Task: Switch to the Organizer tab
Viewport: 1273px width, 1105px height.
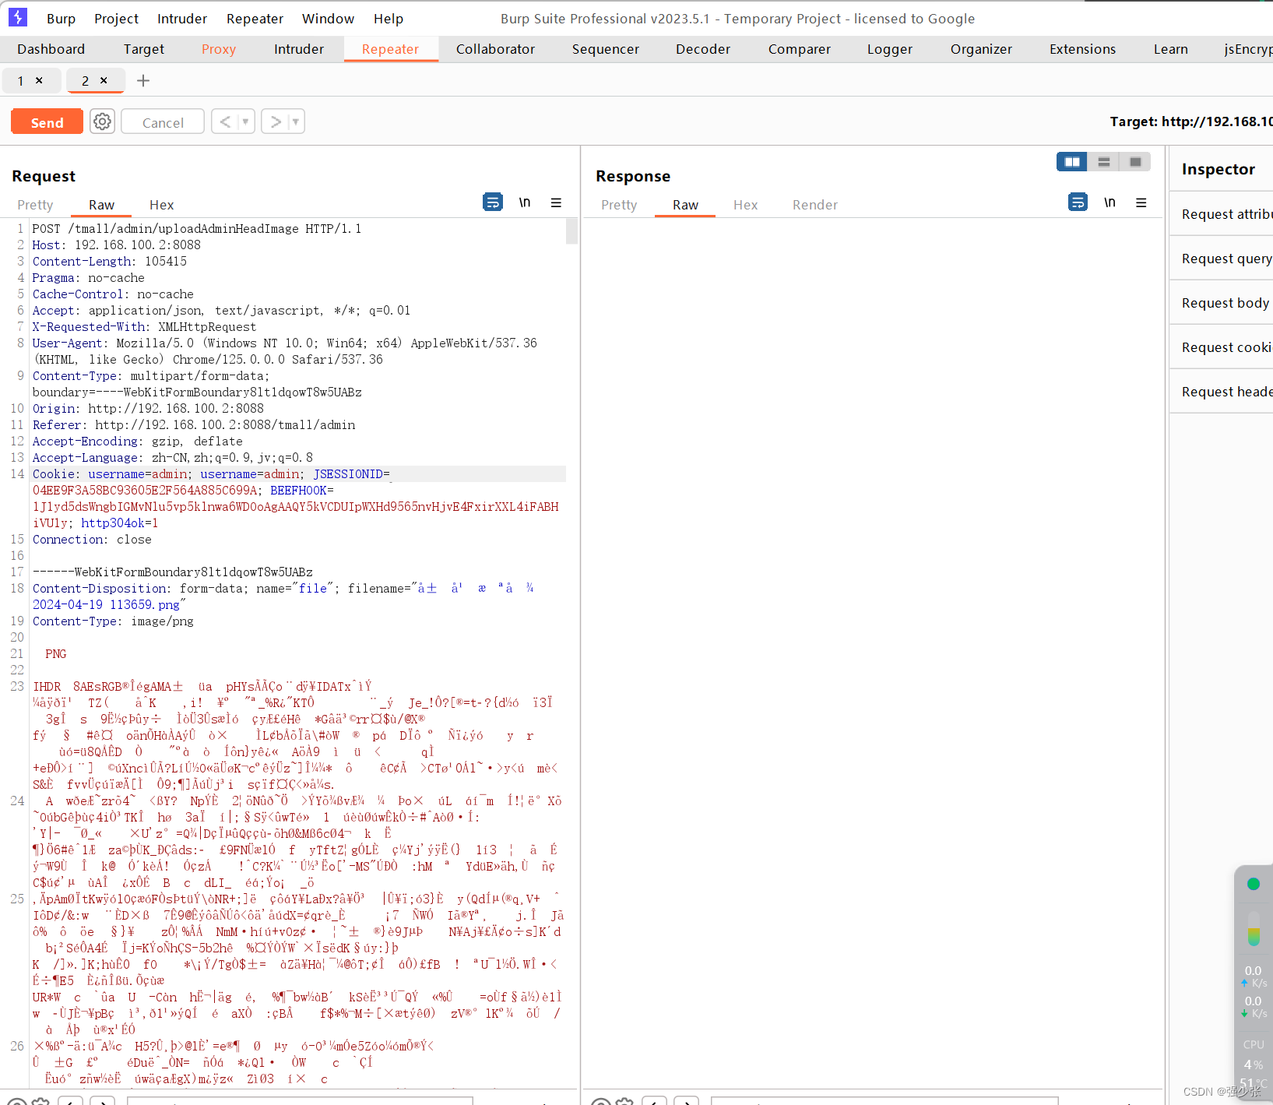Action: (x=981, y=49)
